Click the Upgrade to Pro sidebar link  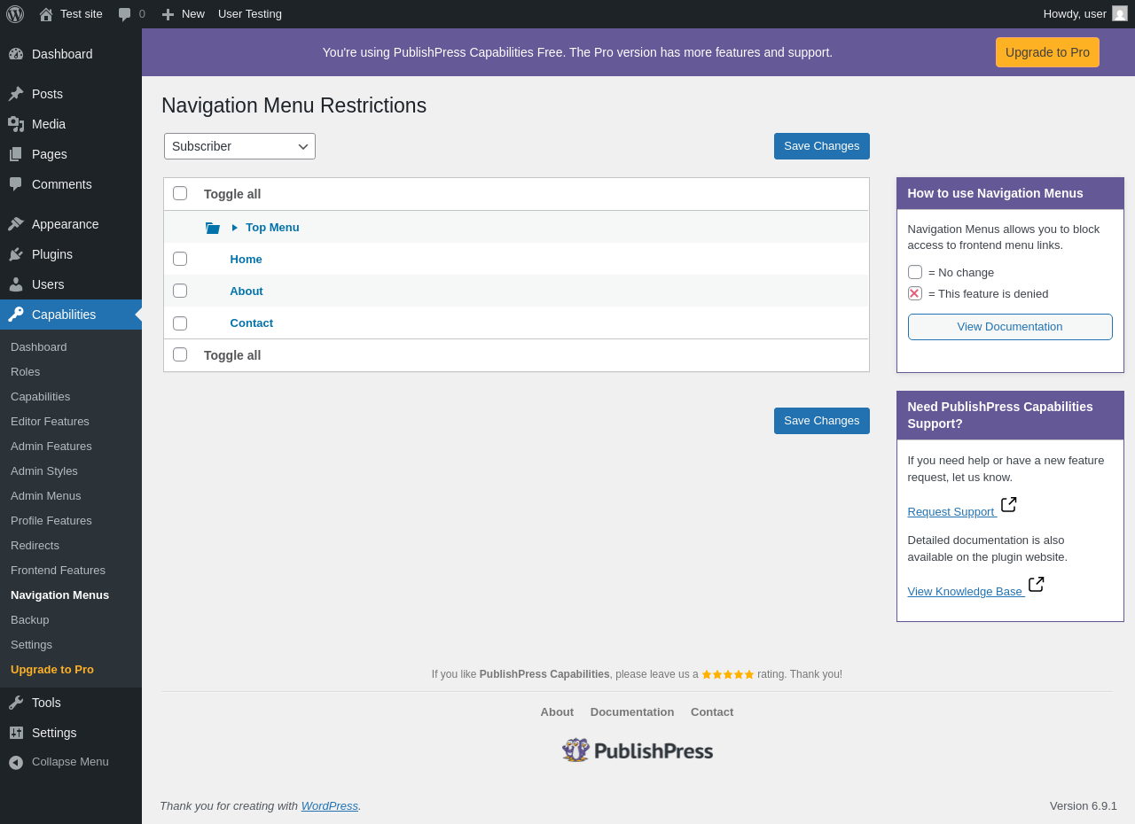coord(52,670)
